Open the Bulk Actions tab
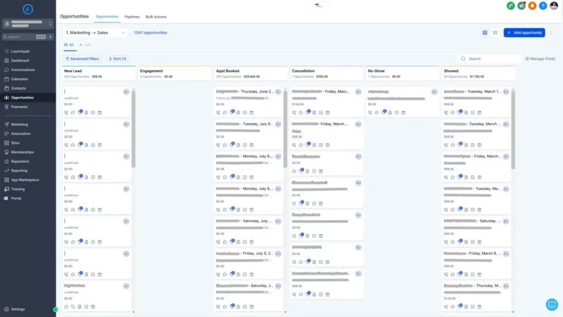563x317 pixels. (x=156, y=17)
